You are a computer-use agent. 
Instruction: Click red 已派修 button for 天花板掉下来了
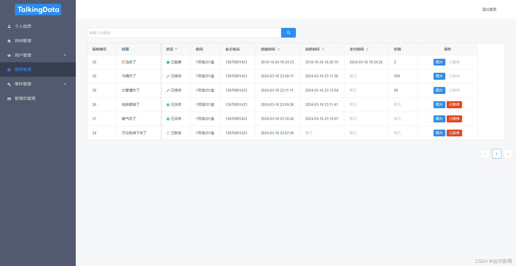(454, 133)
